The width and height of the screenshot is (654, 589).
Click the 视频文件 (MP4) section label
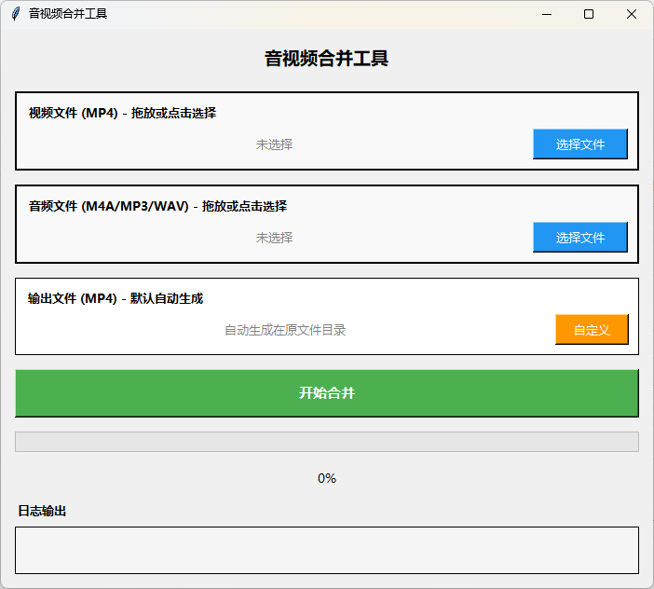click(122, 113)
